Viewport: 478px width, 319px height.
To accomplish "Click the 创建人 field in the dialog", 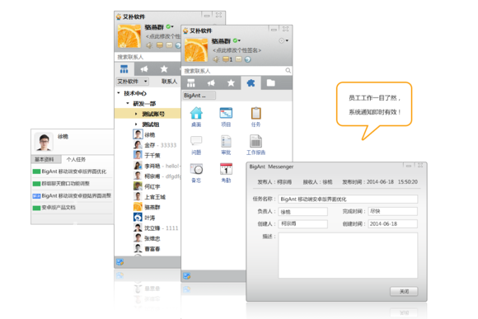I will pyautogui.click(x=303, y=224).
